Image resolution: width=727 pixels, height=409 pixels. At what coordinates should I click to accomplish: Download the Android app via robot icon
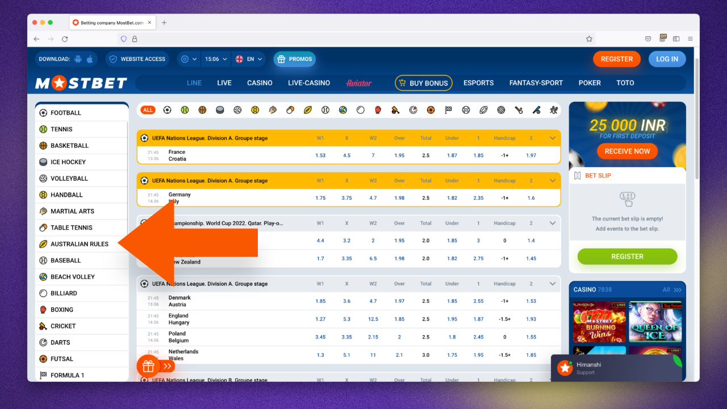coord(78,59)
